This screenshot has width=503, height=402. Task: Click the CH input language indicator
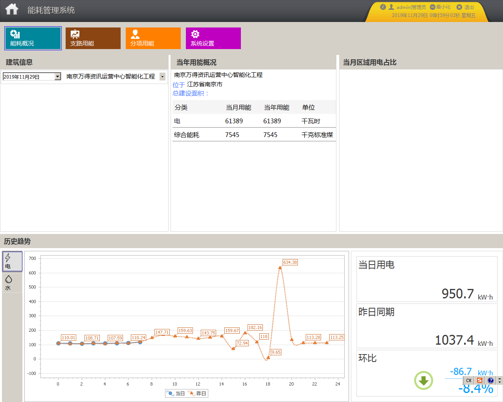469,380
